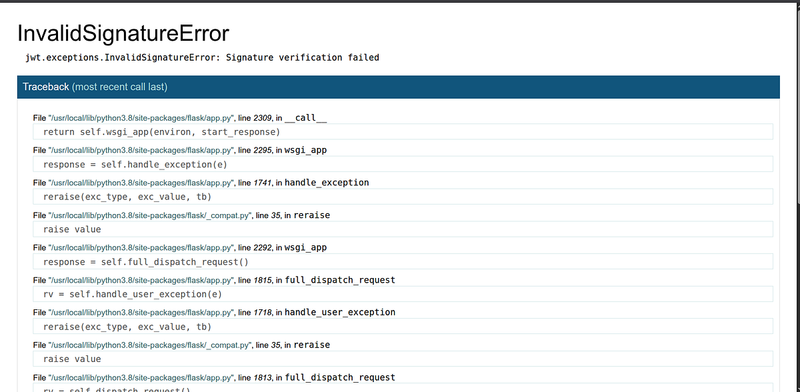The width and height of the screenshot is (800, 392).
Task: Click the handle_exception function name in the traceback
Action: pos(327,182)
